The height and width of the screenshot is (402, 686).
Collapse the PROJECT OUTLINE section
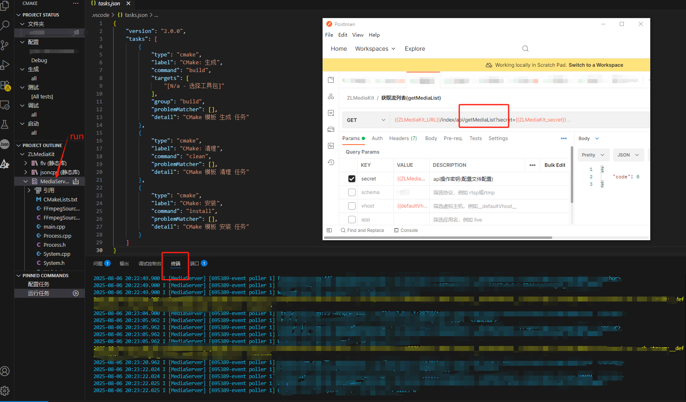[x=42, y=145]
